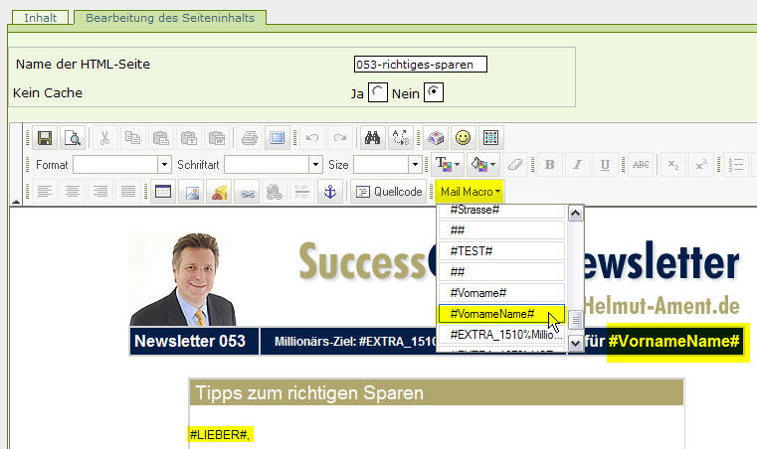Image resolution: width=757 pixels, height=449 pixels.
Task: Click the Insert image icon
Action: pos(190,192)
